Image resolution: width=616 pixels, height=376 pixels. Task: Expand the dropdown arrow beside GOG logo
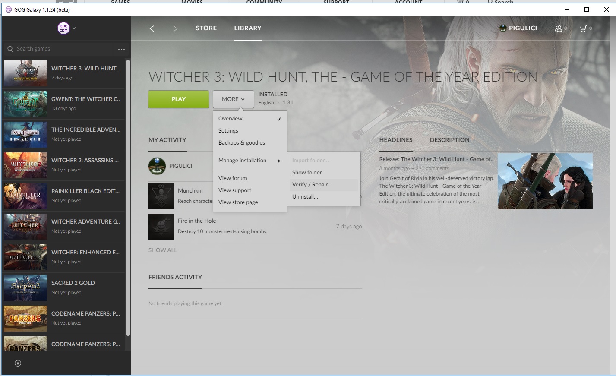click(74, 28)
